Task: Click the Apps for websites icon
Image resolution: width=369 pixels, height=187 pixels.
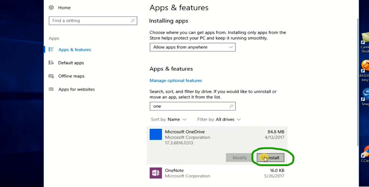Action: coord(51,89)
